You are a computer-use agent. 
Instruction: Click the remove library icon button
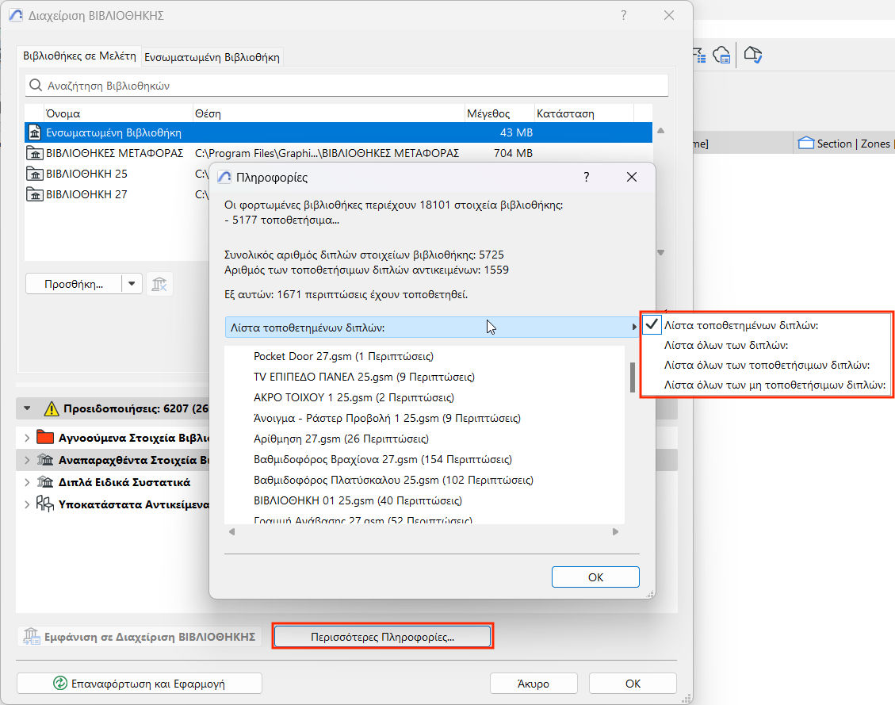coord(159,284)
